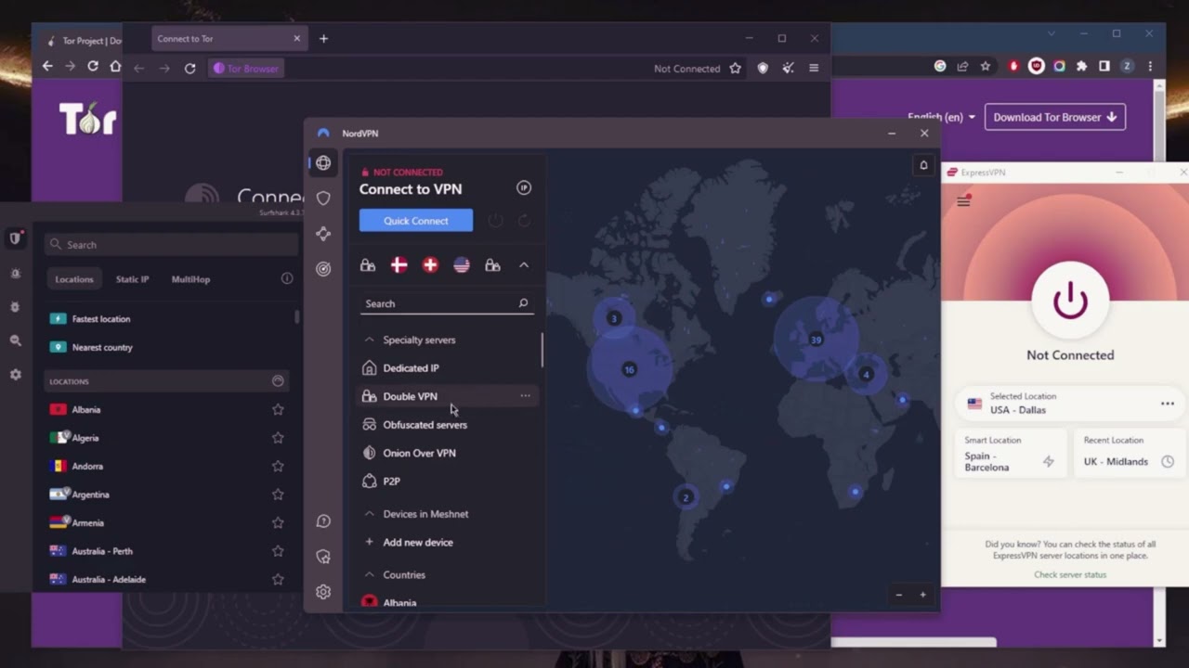Open NordVPN Threat Protection shield icon
Screen dimensions: 1189x668
pos(323,199)
